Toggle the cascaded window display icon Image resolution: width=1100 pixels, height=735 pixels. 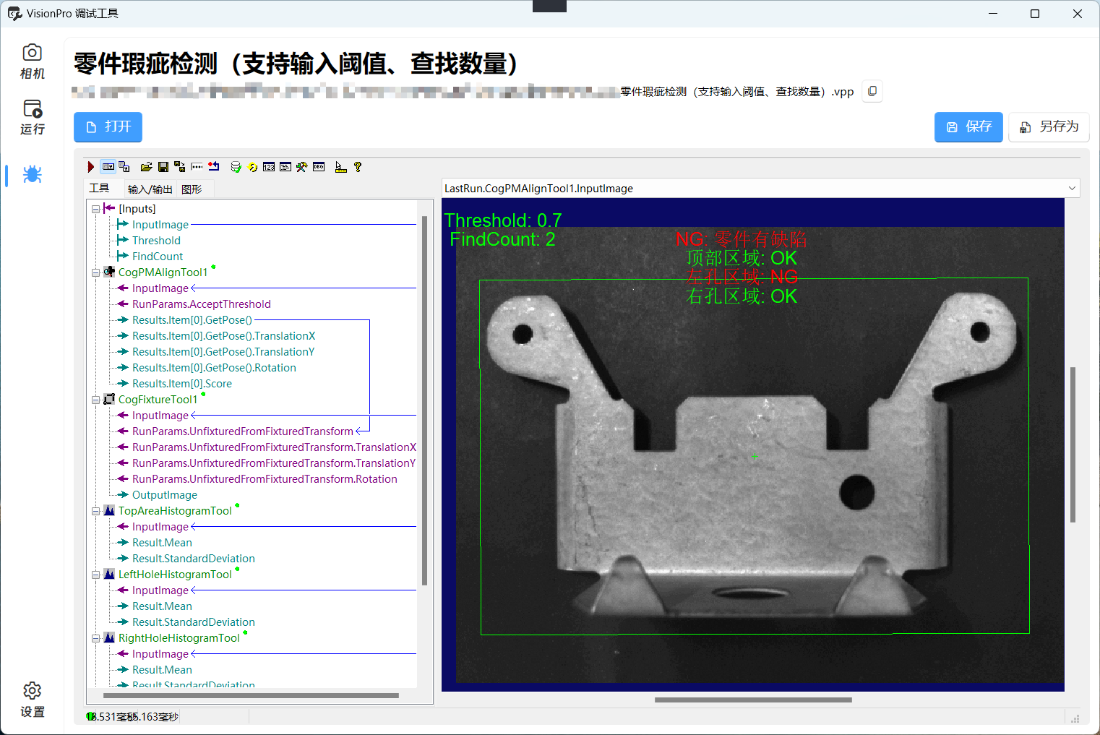(124, 166)
